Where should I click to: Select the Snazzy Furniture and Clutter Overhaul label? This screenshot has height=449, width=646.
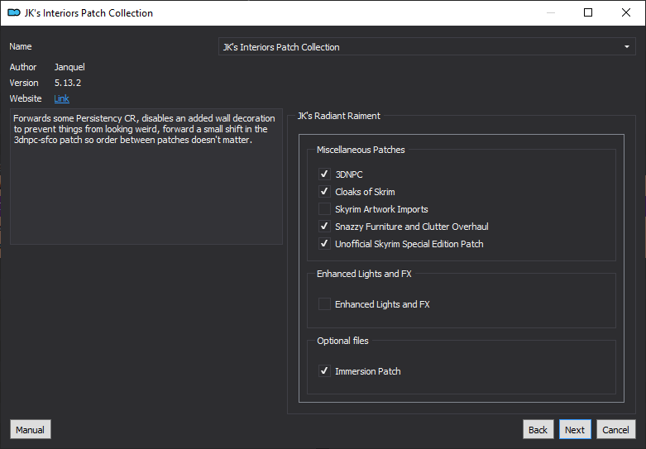coord(412,227)
